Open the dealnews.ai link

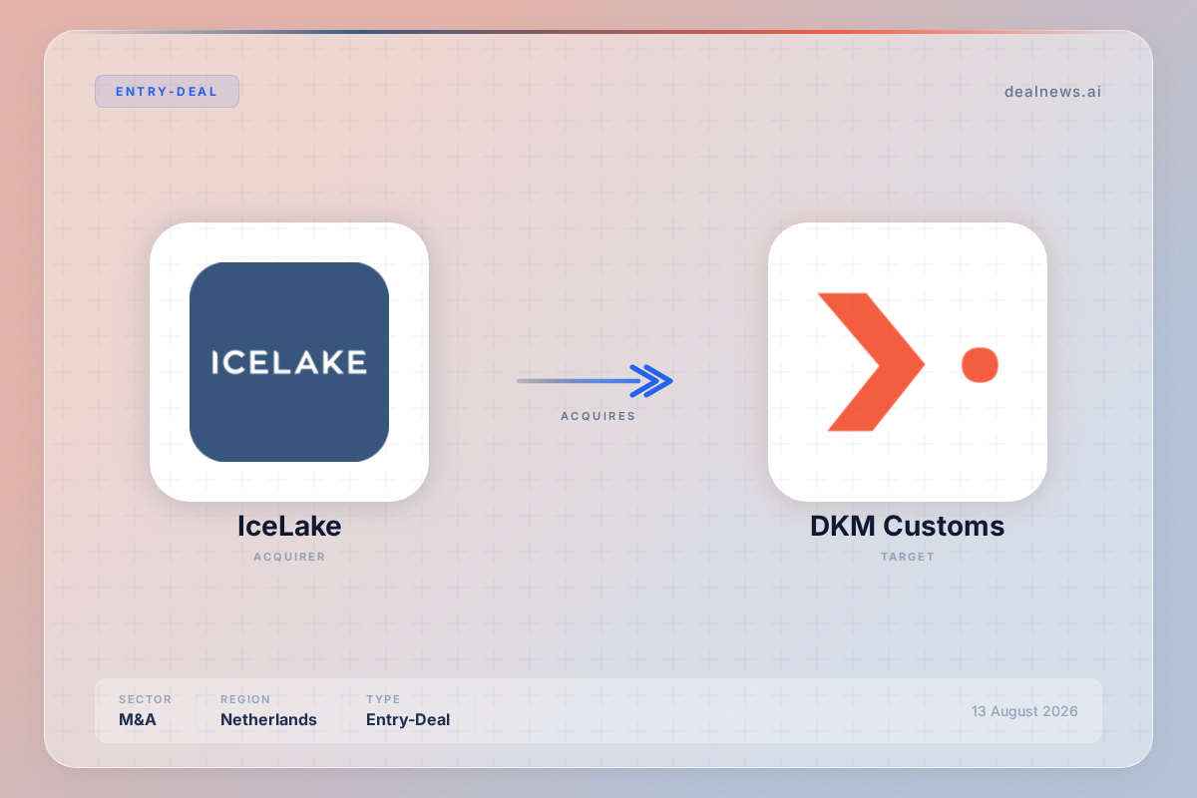click(1052, 92)
